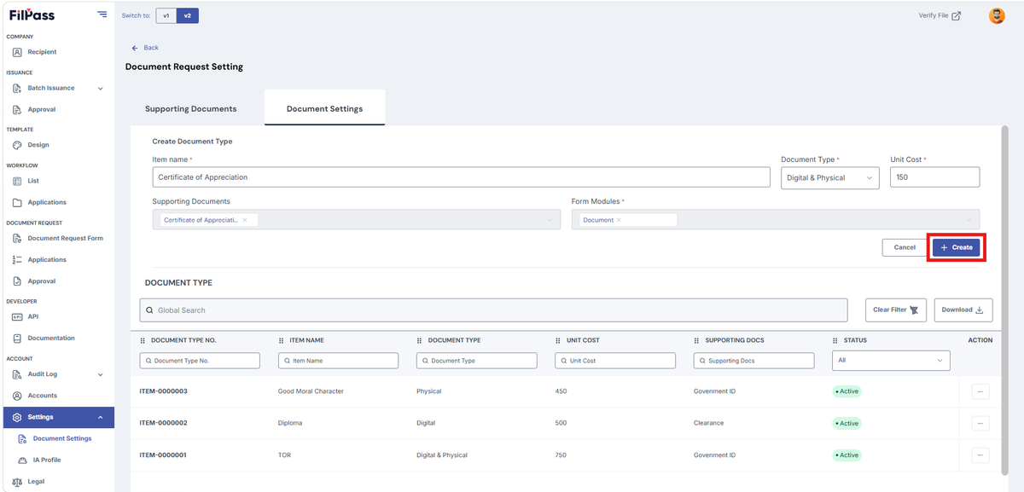The image size is (1024, 492).
Task: Remove the Certificate of Appreciation tag
Action: (x=245, y=220)
